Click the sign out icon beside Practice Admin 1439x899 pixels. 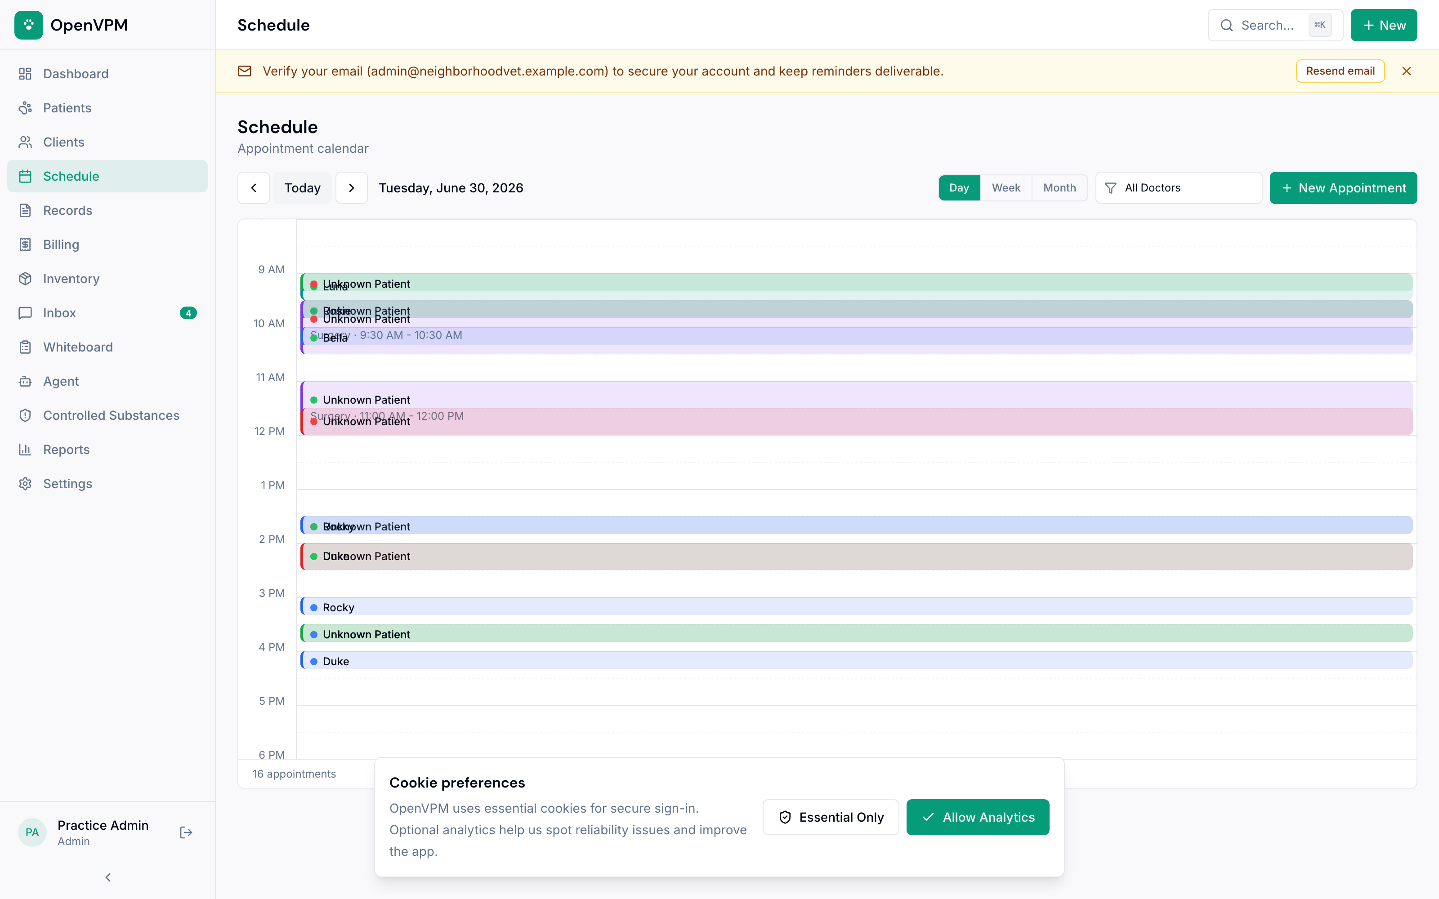coord(186,832)
